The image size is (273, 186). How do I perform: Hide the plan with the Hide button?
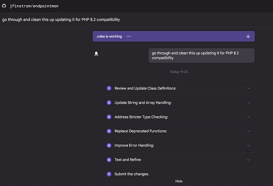pyautogui.click(x=179, y=181)
